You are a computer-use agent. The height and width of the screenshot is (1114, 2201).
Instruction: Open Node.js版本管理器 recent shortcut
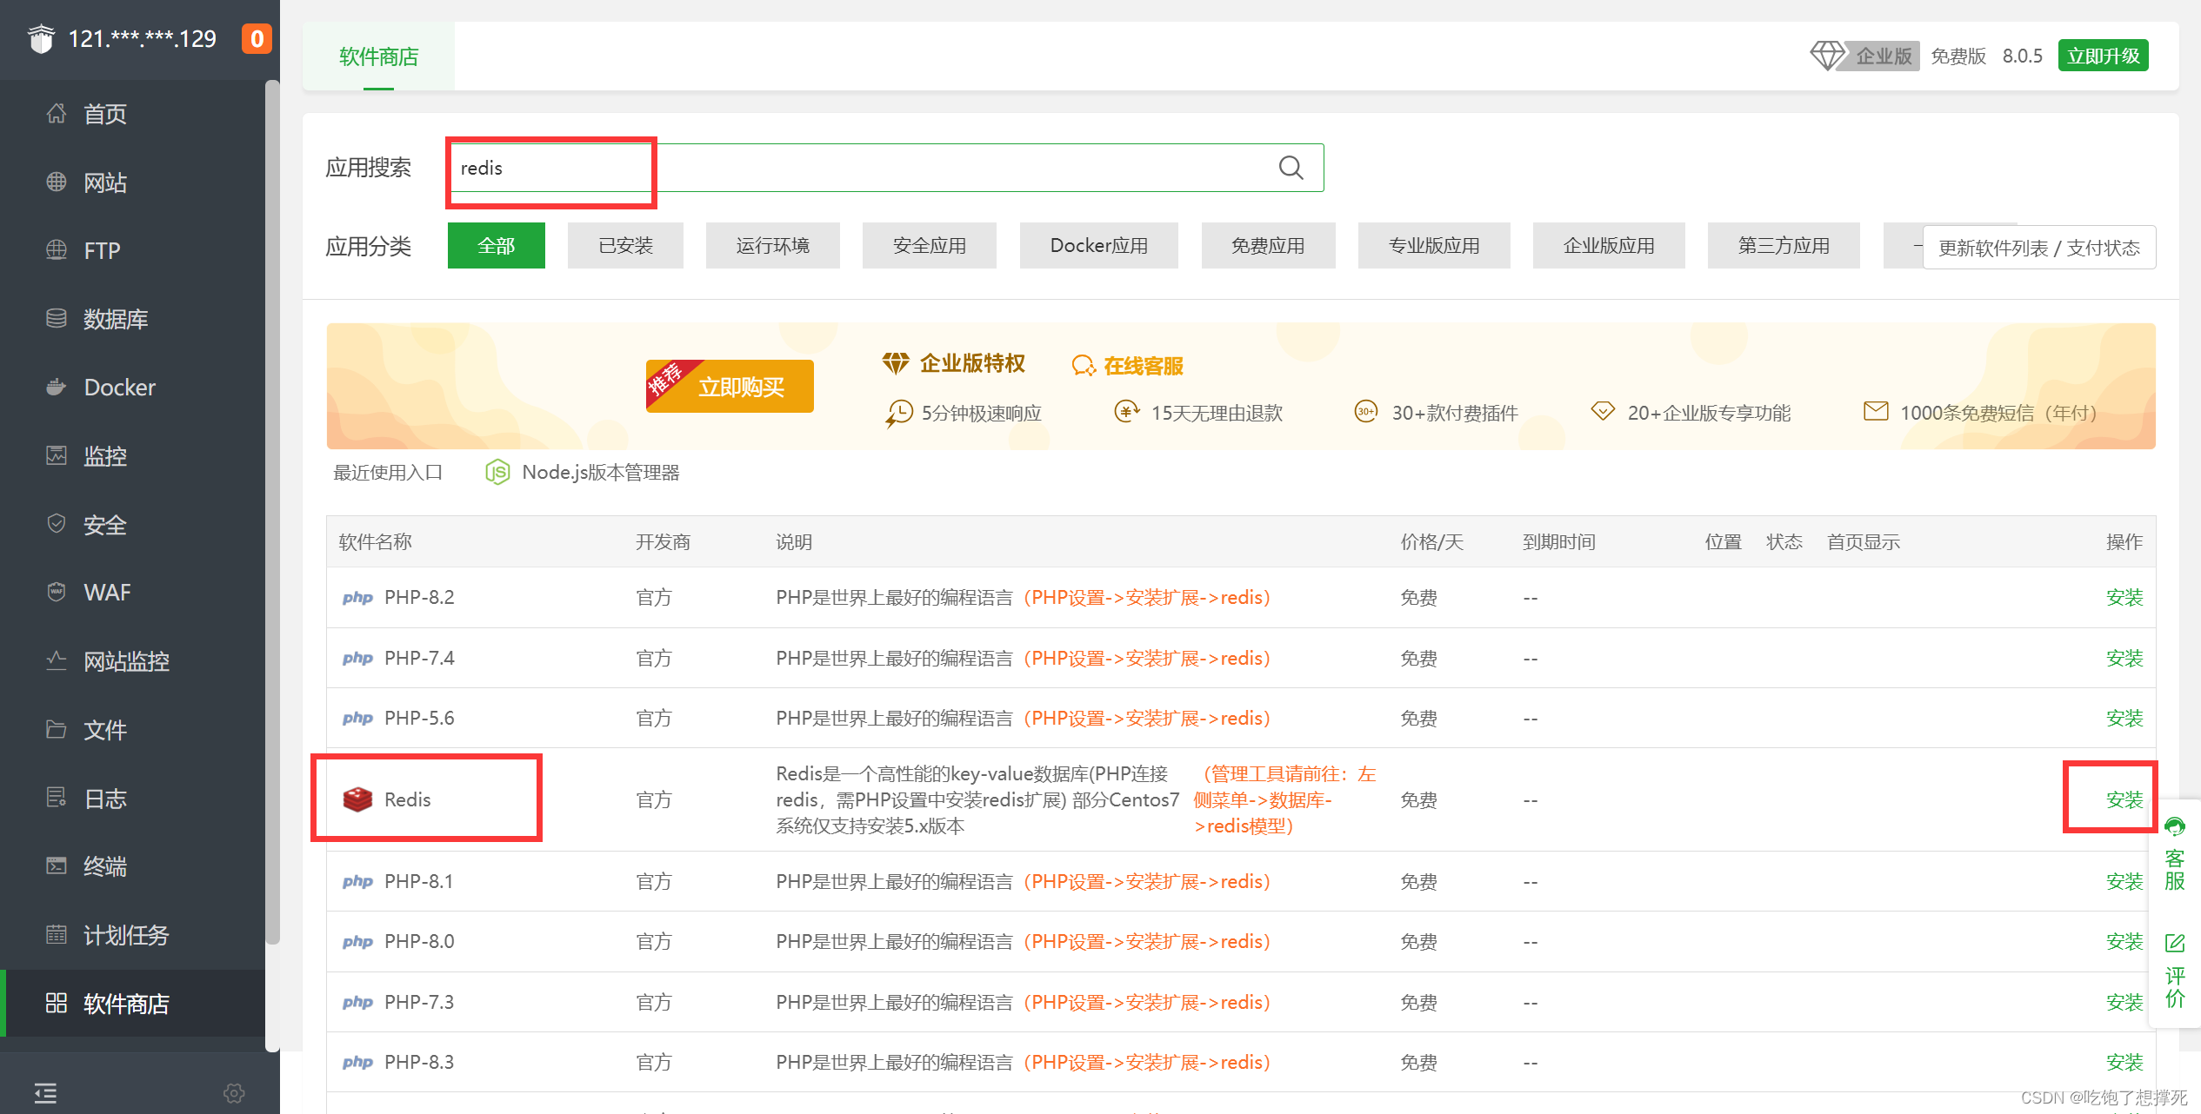point(600,473)
